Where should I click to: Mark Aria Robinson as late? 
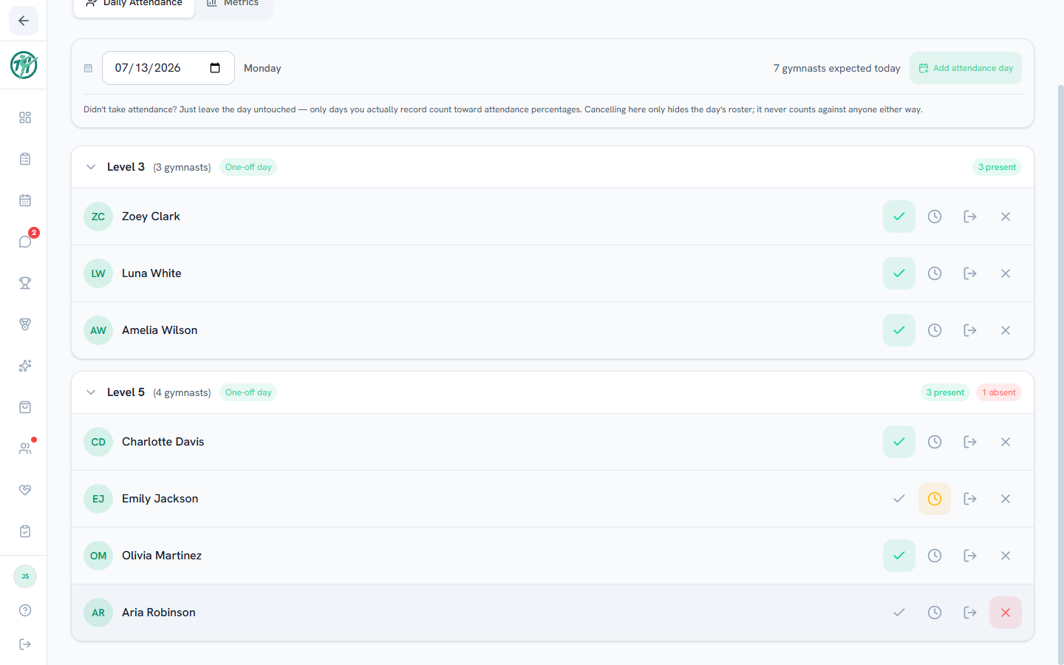[935, 613]
